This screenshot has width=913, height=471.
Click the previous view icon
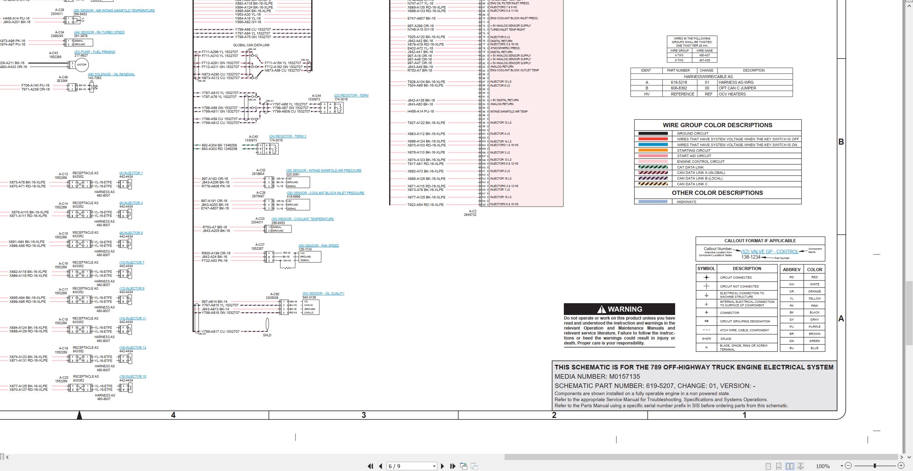click(464, 466)
